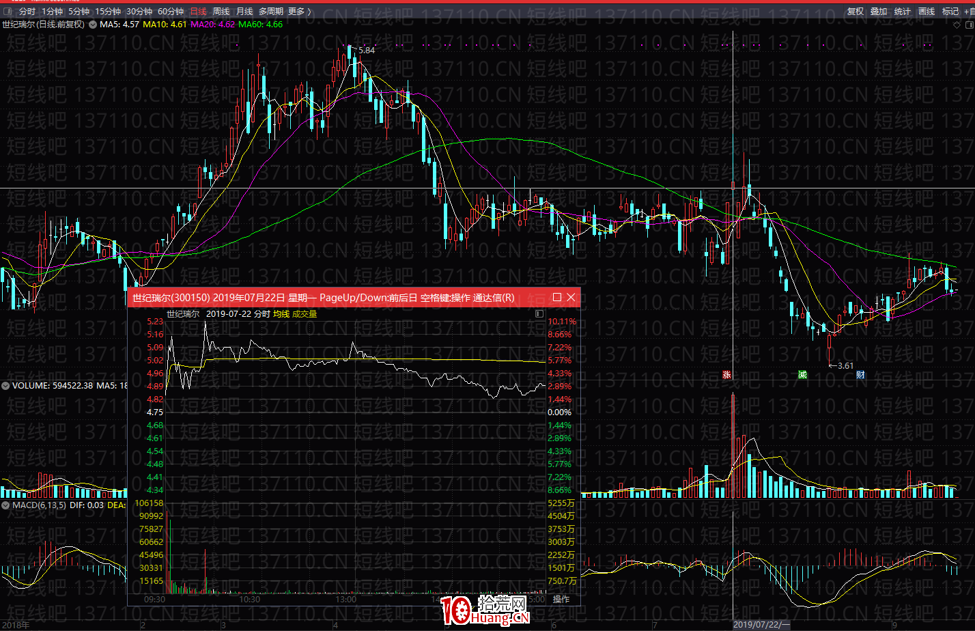975x631 pixels.
Task: Click the diamond icon at chart top right
Action: pyautogui.click(x=957, y=25)
